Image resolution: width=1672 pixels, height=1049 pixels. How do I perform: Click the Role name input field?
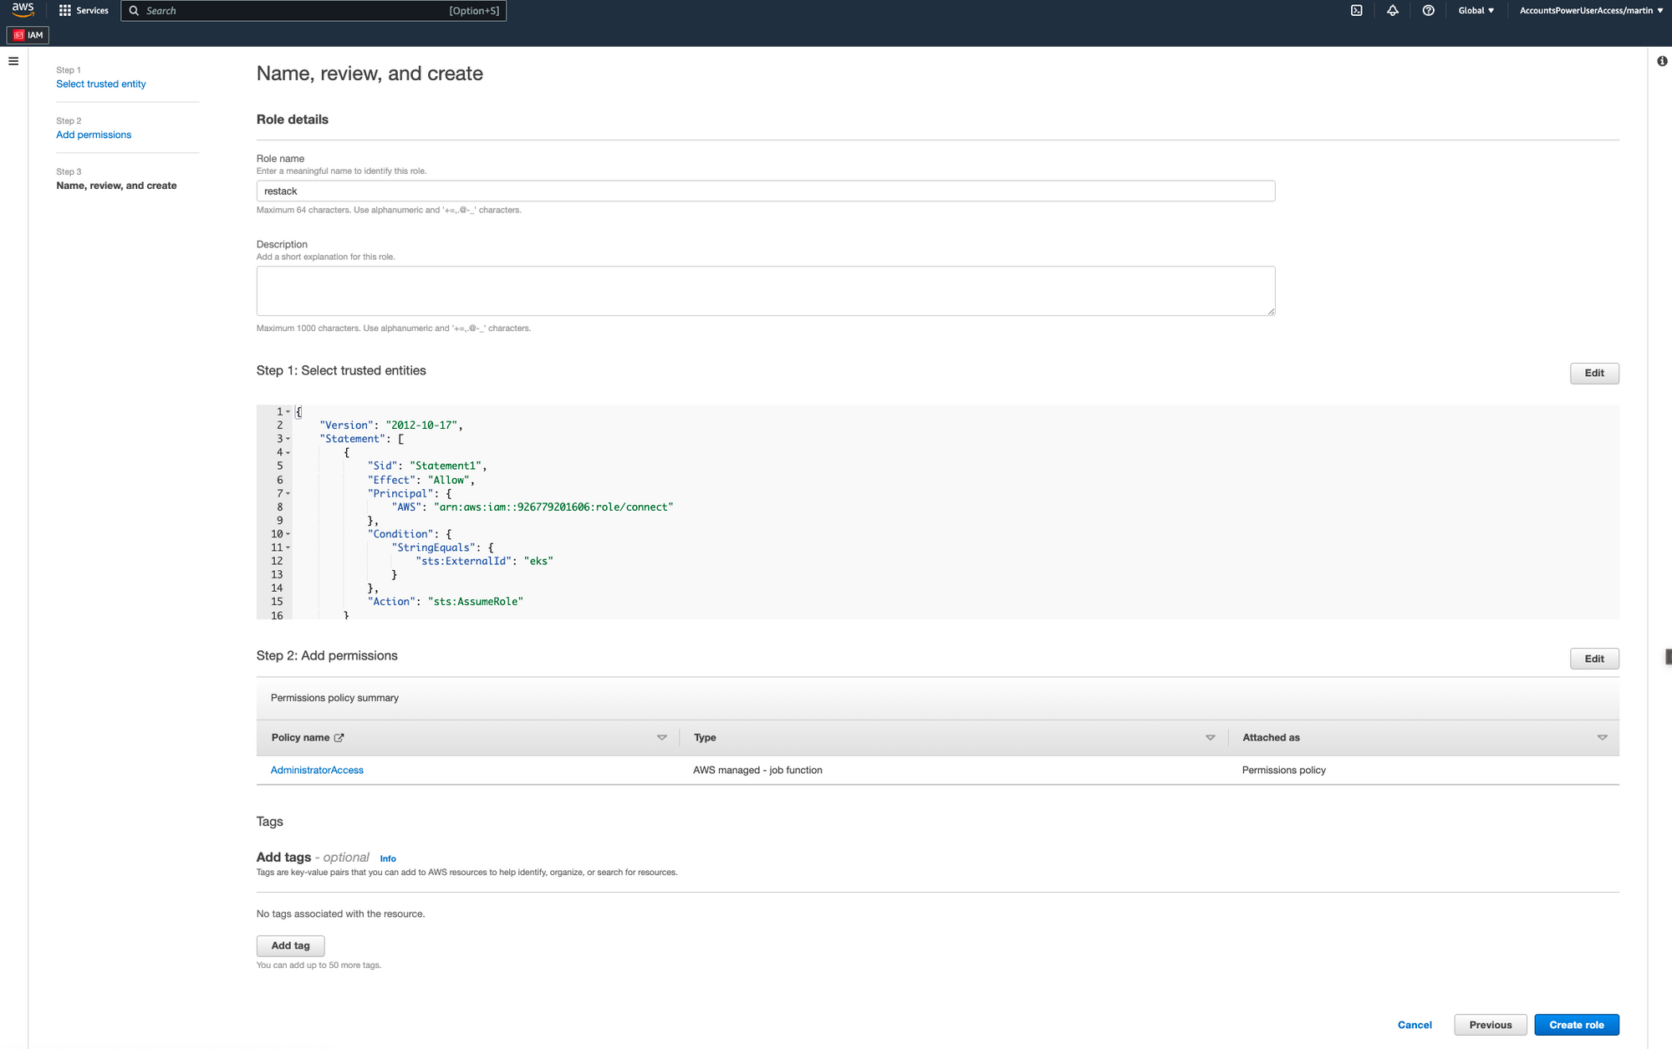tap(765, 191)
